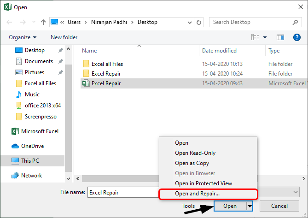Screen dimensions: 308x218
Task: Go up one folder level
Action: [43, 22]
